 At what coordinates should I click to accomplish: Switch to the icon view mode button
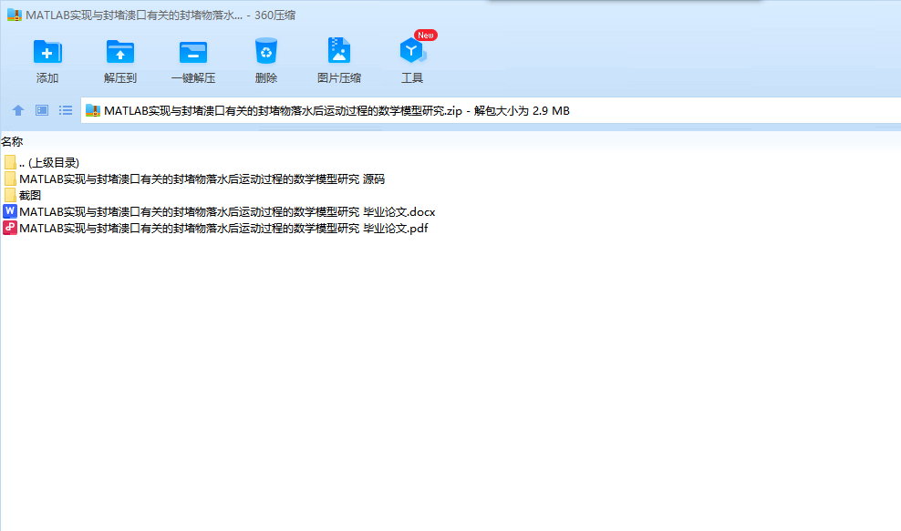[42, 110]
